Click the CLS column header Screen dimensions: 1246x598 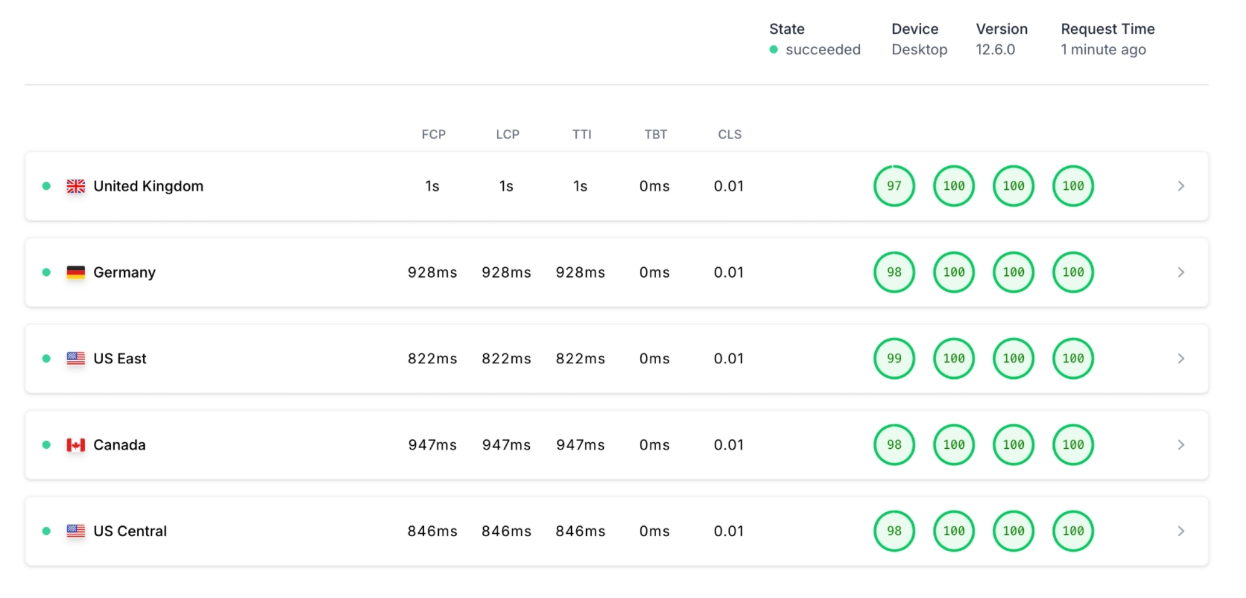tap(729, 134)
